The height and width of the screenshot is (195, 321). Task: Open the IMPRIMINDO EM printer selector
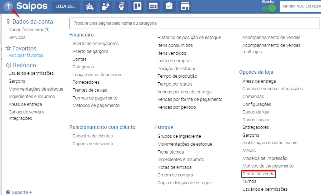[x=301, y=6]
